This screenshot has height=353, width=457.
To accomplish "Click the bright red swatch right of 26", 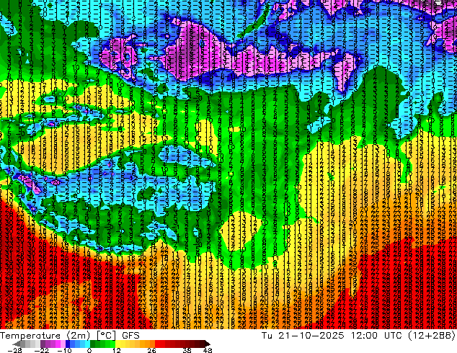I will [157, 344].
